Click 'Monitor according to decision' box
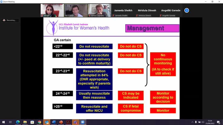223x125 pixels. 163,97
